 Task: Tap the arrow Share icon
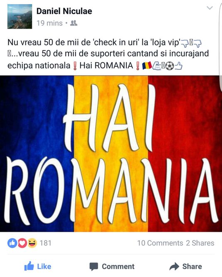[x=174, y=266]
